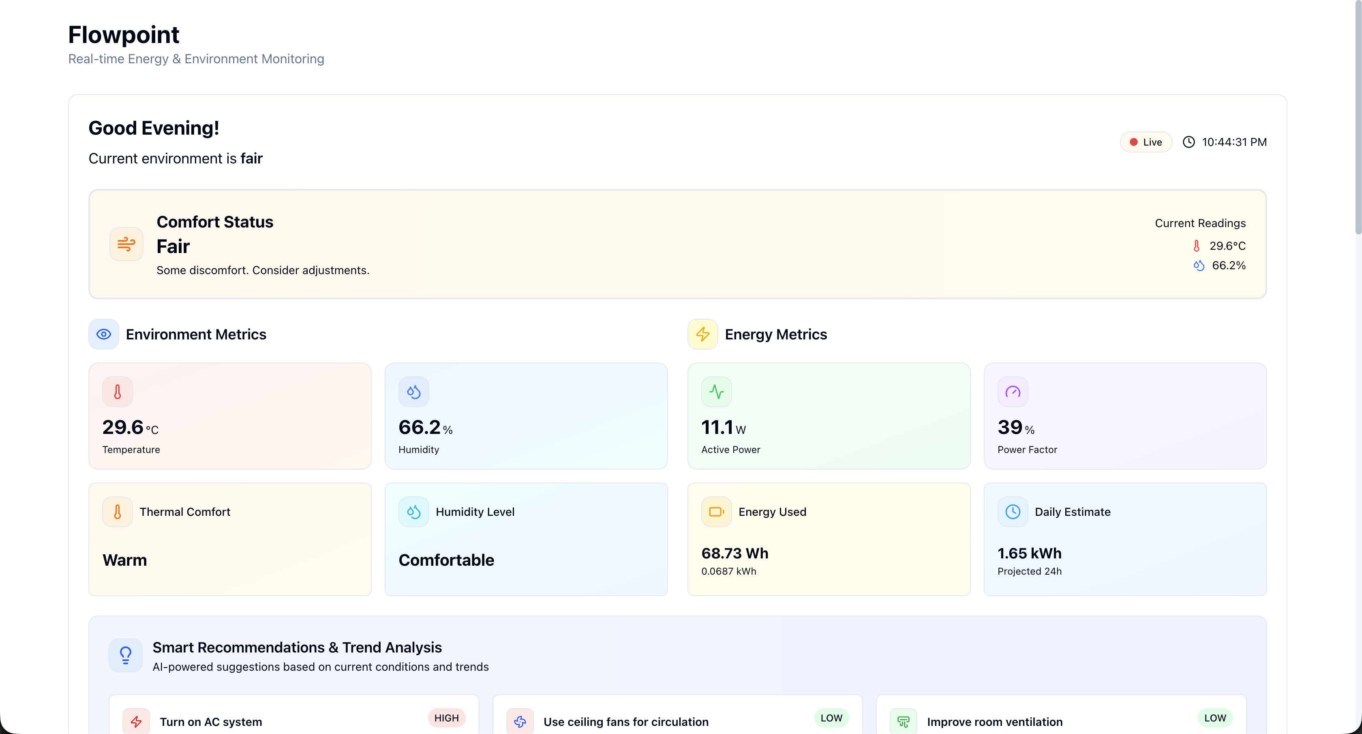Click the Daily Estimate clock icon
This screenshot has height=734, width=1362.
[x=1013, y=512]
